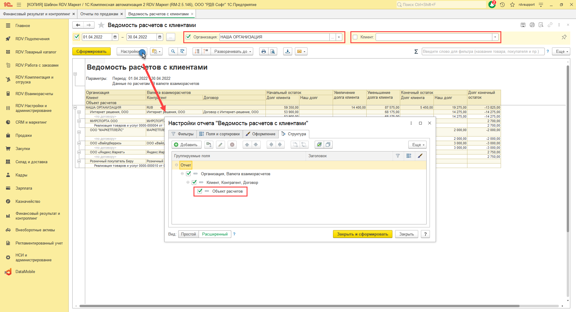Open the Еще menu in settings dialog

417,145
